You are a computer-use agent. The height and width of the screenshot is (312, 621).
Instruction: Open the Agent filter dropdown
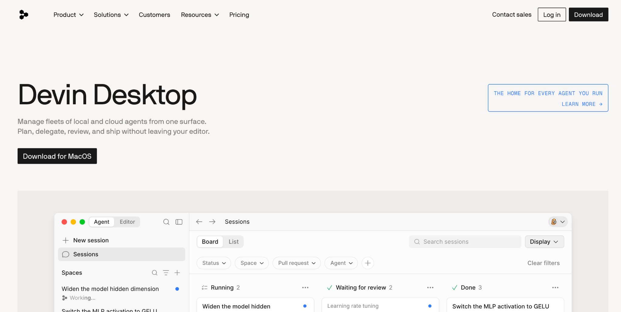(341, 263)
